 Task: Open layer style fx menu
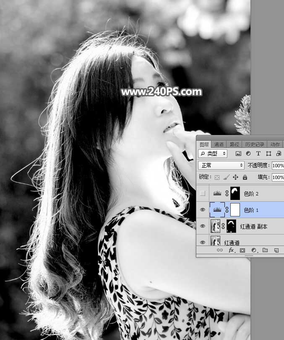tap(232, 250)
